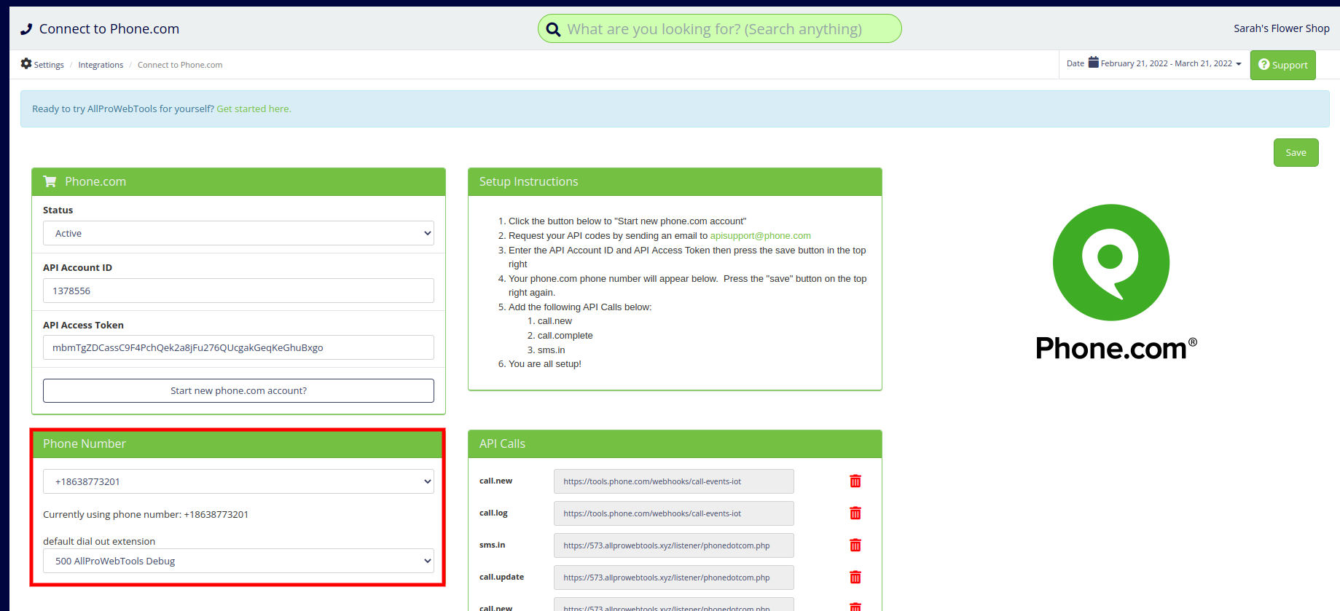This screenshot has width=1340, height=611.
Task: Delete the sms.in webhook with trash icon
Action: tap(855, 545)
